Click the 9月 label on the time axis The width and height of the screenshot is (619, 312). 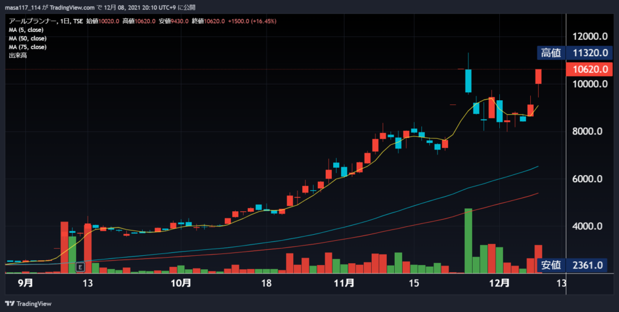click(x=25, y=283)
